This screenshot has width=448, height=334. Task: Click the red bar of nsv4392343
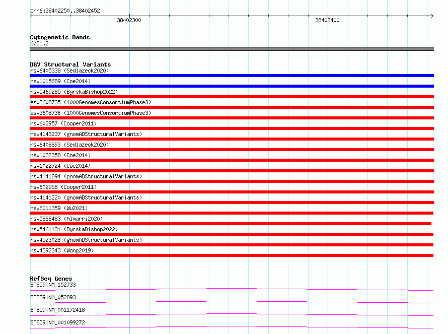(x=232, y=255)
